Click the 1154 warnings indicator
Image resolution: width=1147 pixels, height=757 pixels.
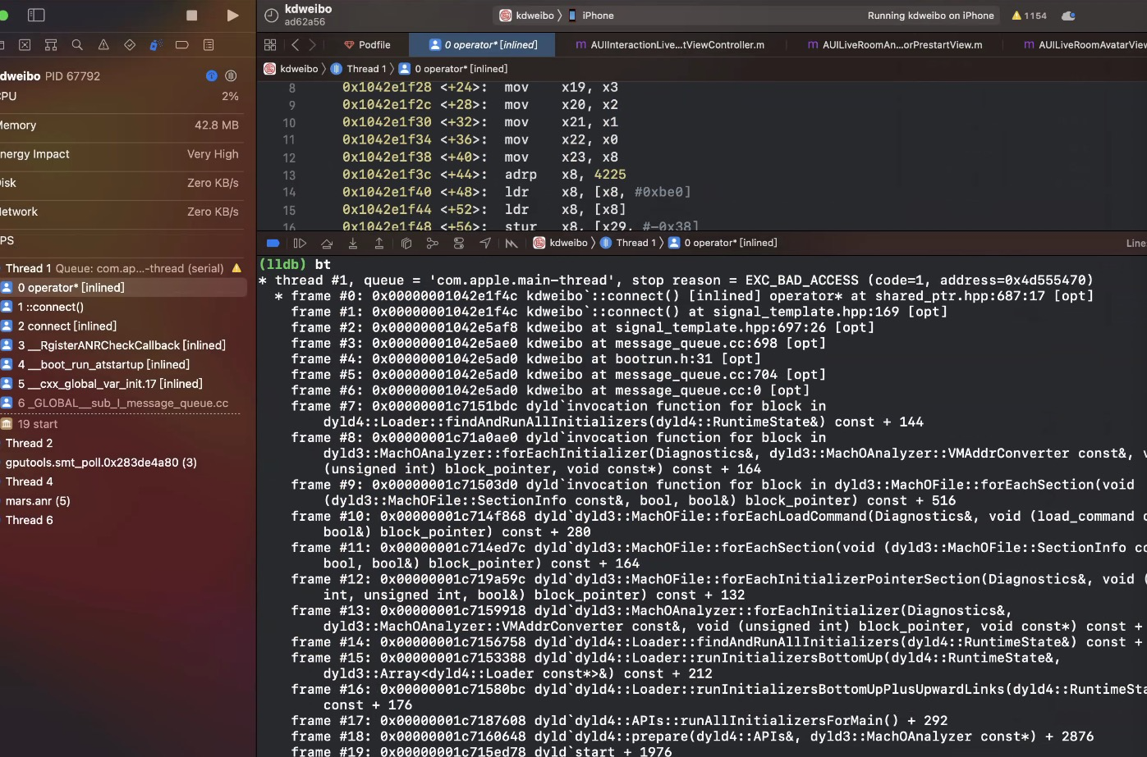pos(1030,16)
